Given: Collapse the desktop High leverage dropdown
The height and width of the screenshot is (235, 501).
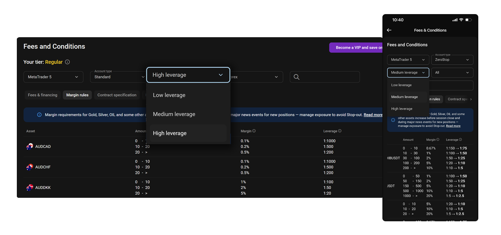Looking at the screenshot, I should (x=188, y=75).
